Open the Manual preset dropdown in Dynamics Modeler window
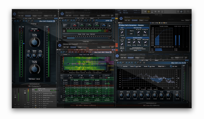The width and height of the screenshot is (204, 119). point(136,17)
